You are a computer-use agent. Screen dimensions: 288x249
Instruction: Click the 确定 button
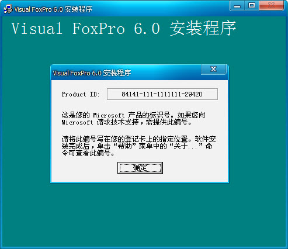[140, 168]
